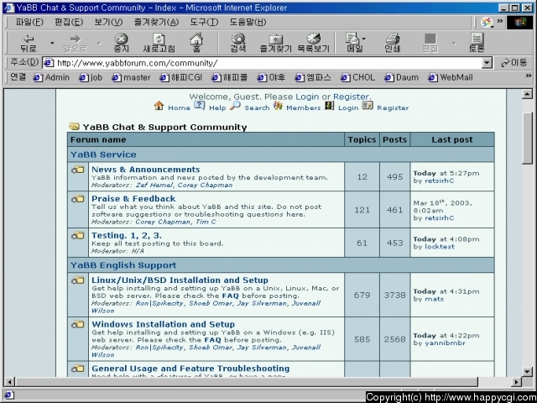Open the 도구(T) menu
The width and height of the screenshot is (537, 403).
(204, 23)
